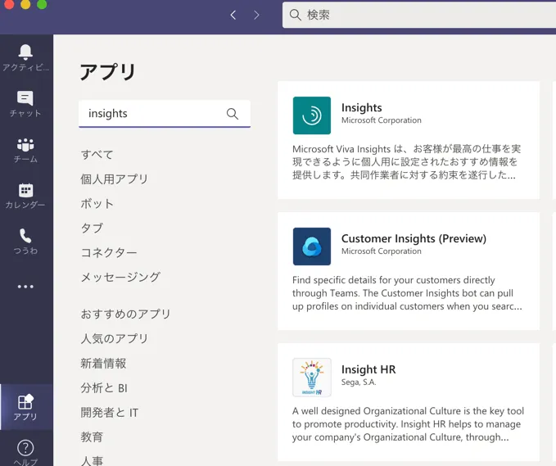Viewport: 556px width, 466px height.
Task: Click the Viva Insights Japanese description
Action: [406, 161]
